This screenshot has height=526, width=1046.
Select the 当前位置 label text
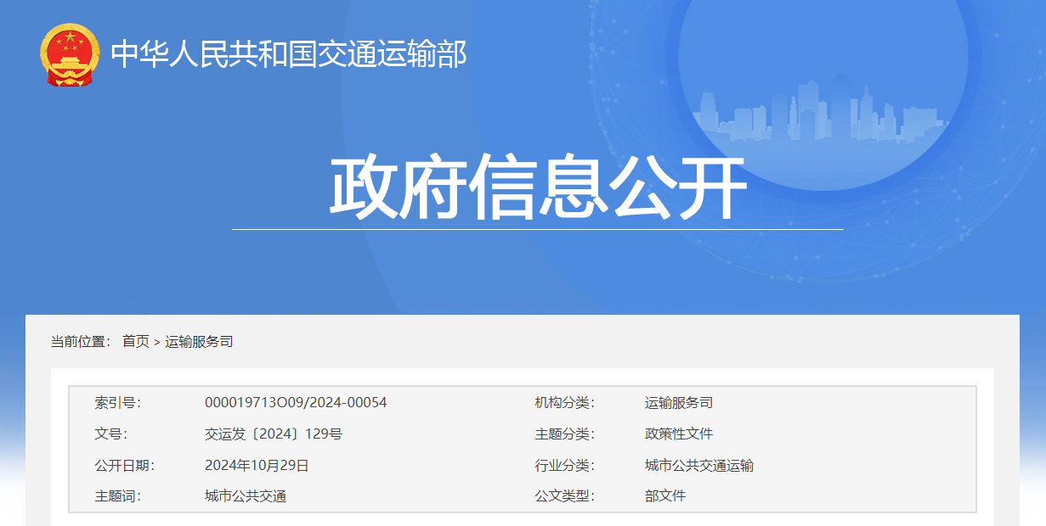tap(81, 342)
